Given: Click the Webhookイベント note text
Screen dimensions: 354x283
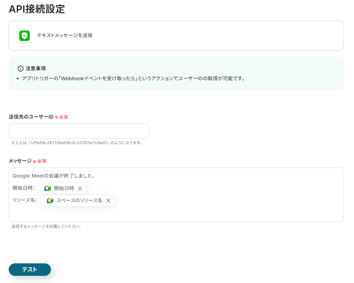Looking at the screenshot, I should point(133,79).
